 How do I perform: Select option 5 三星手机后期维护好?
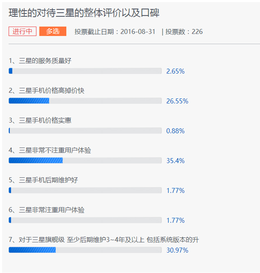click(44, 180)
